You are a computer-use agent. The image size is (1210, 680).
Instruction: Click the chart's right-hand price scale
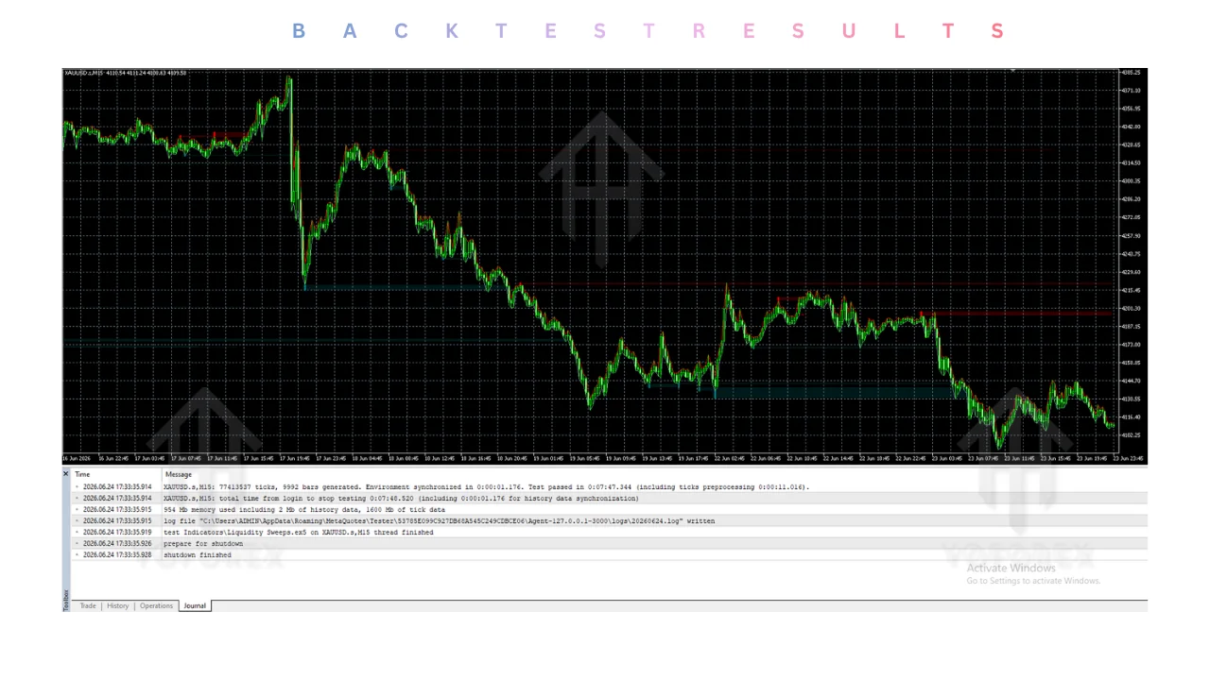pyautogui.click(x=1132, y=260)
